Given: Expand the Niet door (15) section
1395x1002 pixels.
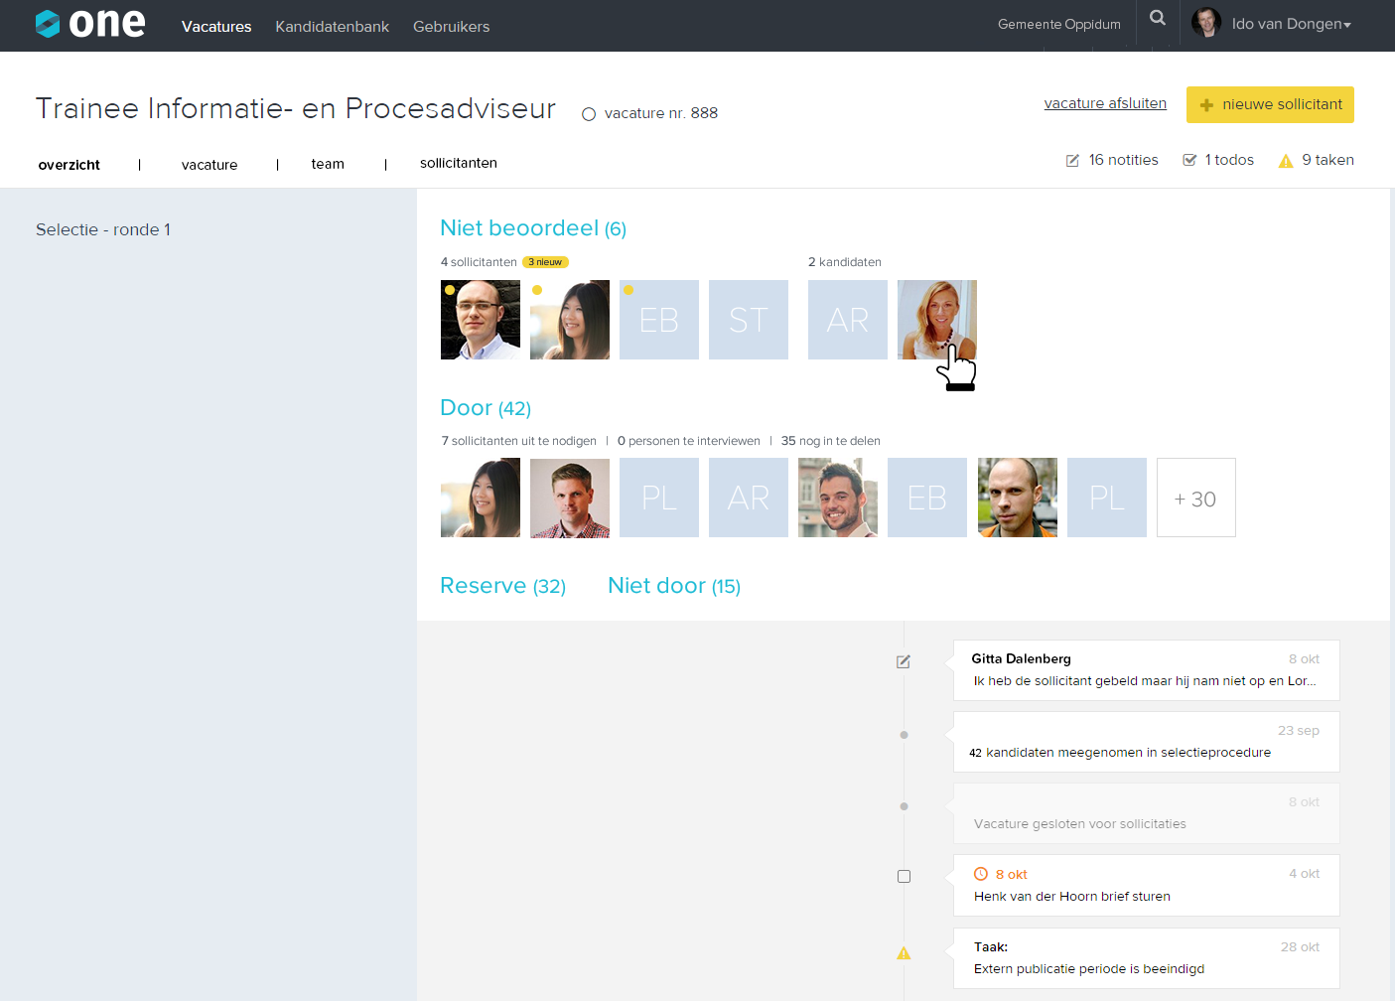Looking at the screenshot, I should pos(674,586).
